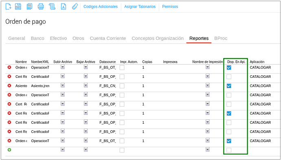Click the new document icon

pos(9,7)
